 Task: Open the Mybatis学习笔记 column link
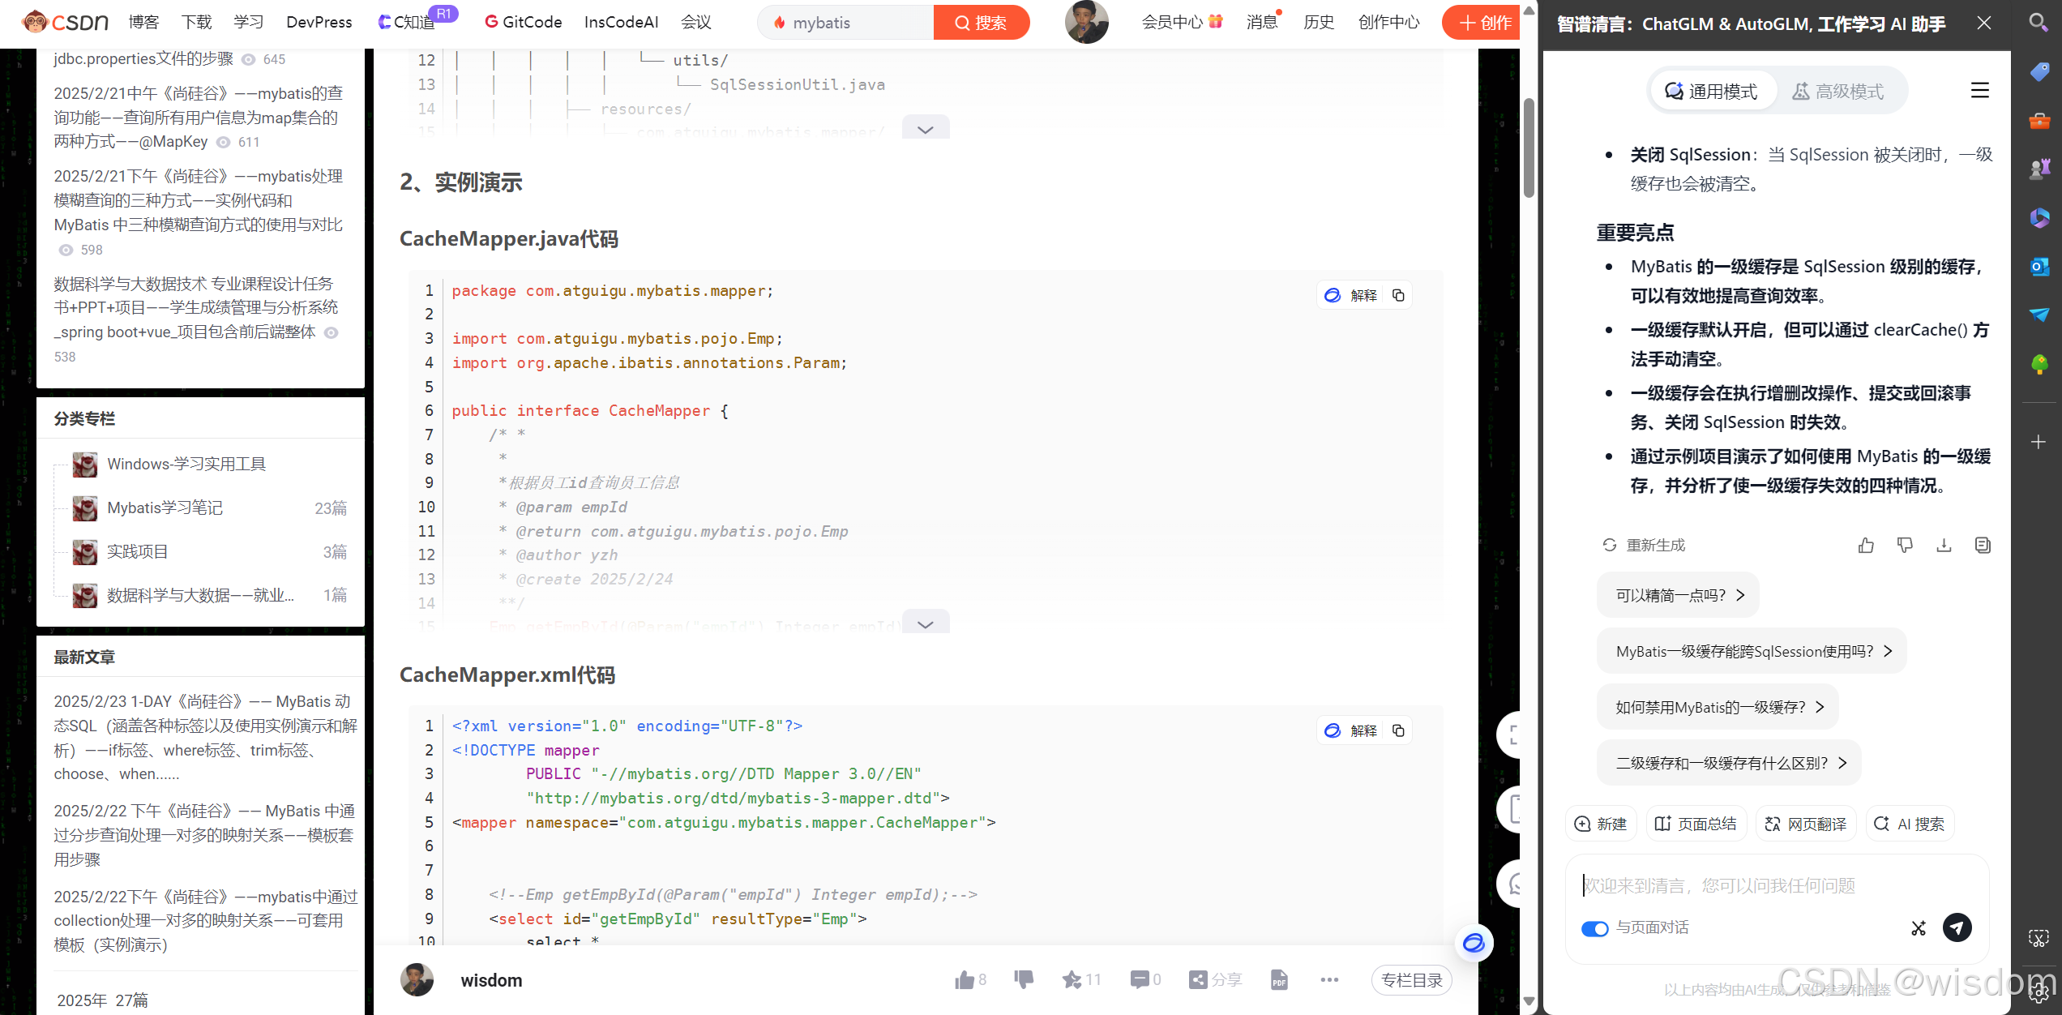pyautogui.click(x=165, y=508)
